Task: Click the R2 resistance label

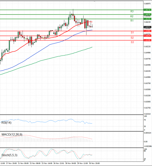Action: (x=132, y=16)
